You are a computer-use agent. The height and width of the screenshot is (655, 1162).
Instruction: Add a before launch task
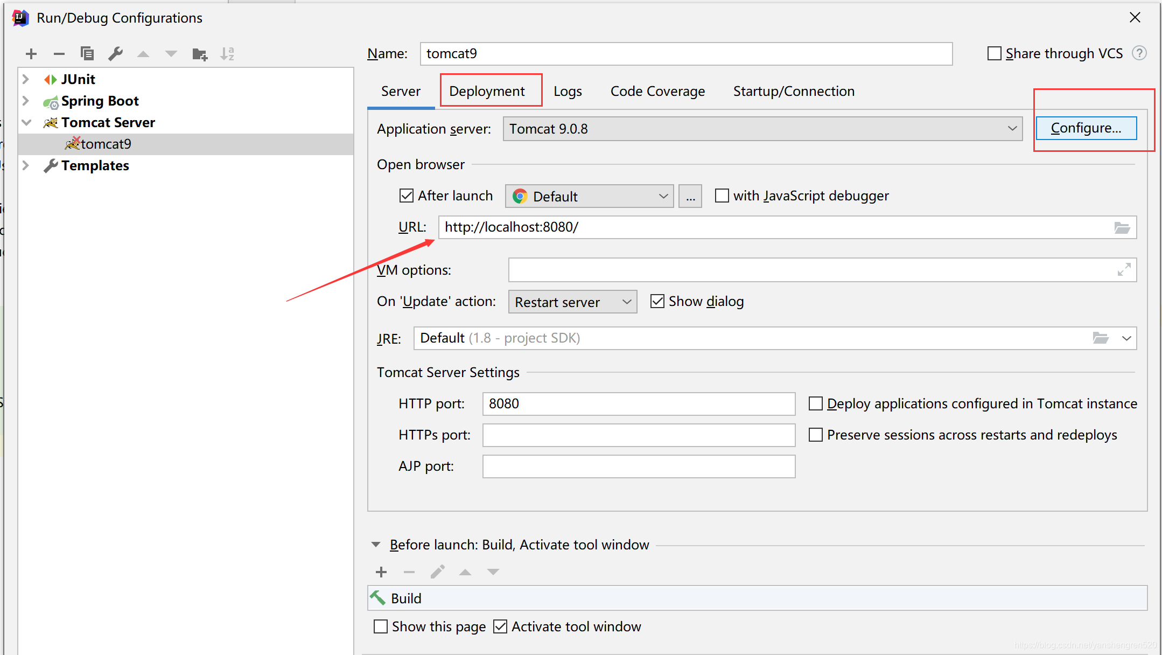pyautogui.click(x=381, y=572)
